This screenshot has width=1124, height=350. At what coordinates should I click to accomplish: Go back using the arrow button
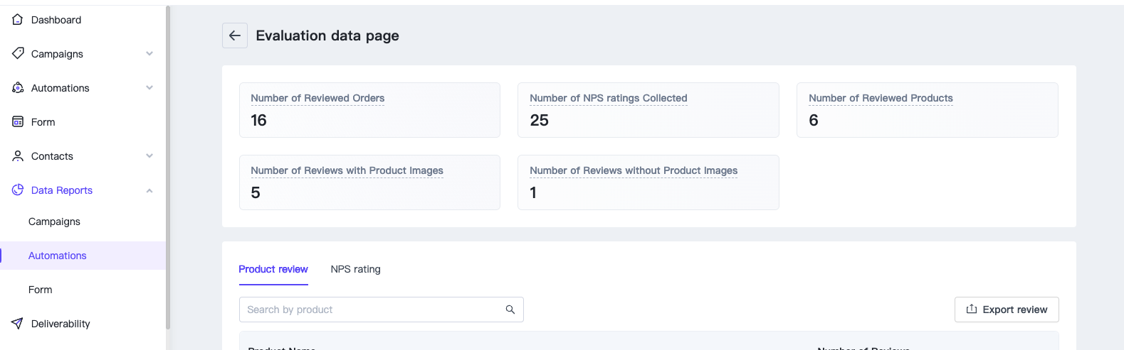tap(235, 35)
